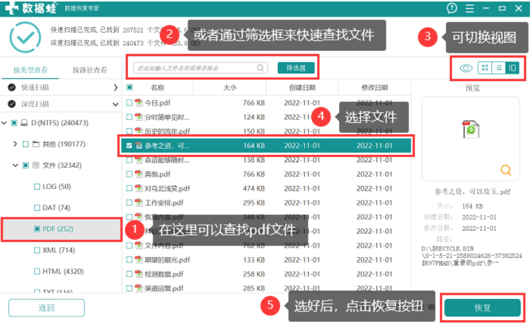
Task: Switch to 按路径查看 tab
Action: [x=90, y=70]
